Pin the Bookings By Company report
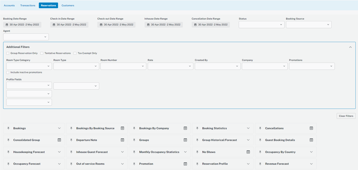The image size is (358, 170). pyautogui.click(x=134, y=128)
